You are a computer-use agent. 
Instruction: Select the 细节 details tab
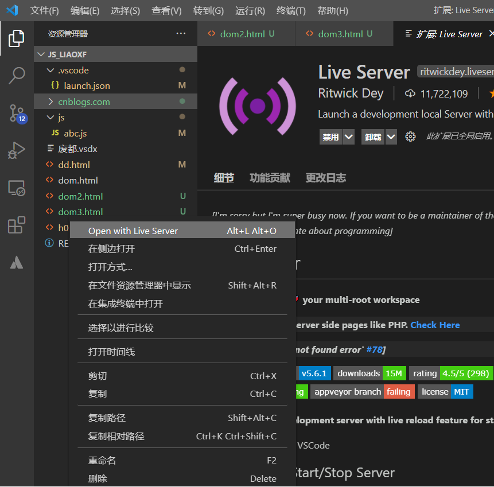[224, 178]
